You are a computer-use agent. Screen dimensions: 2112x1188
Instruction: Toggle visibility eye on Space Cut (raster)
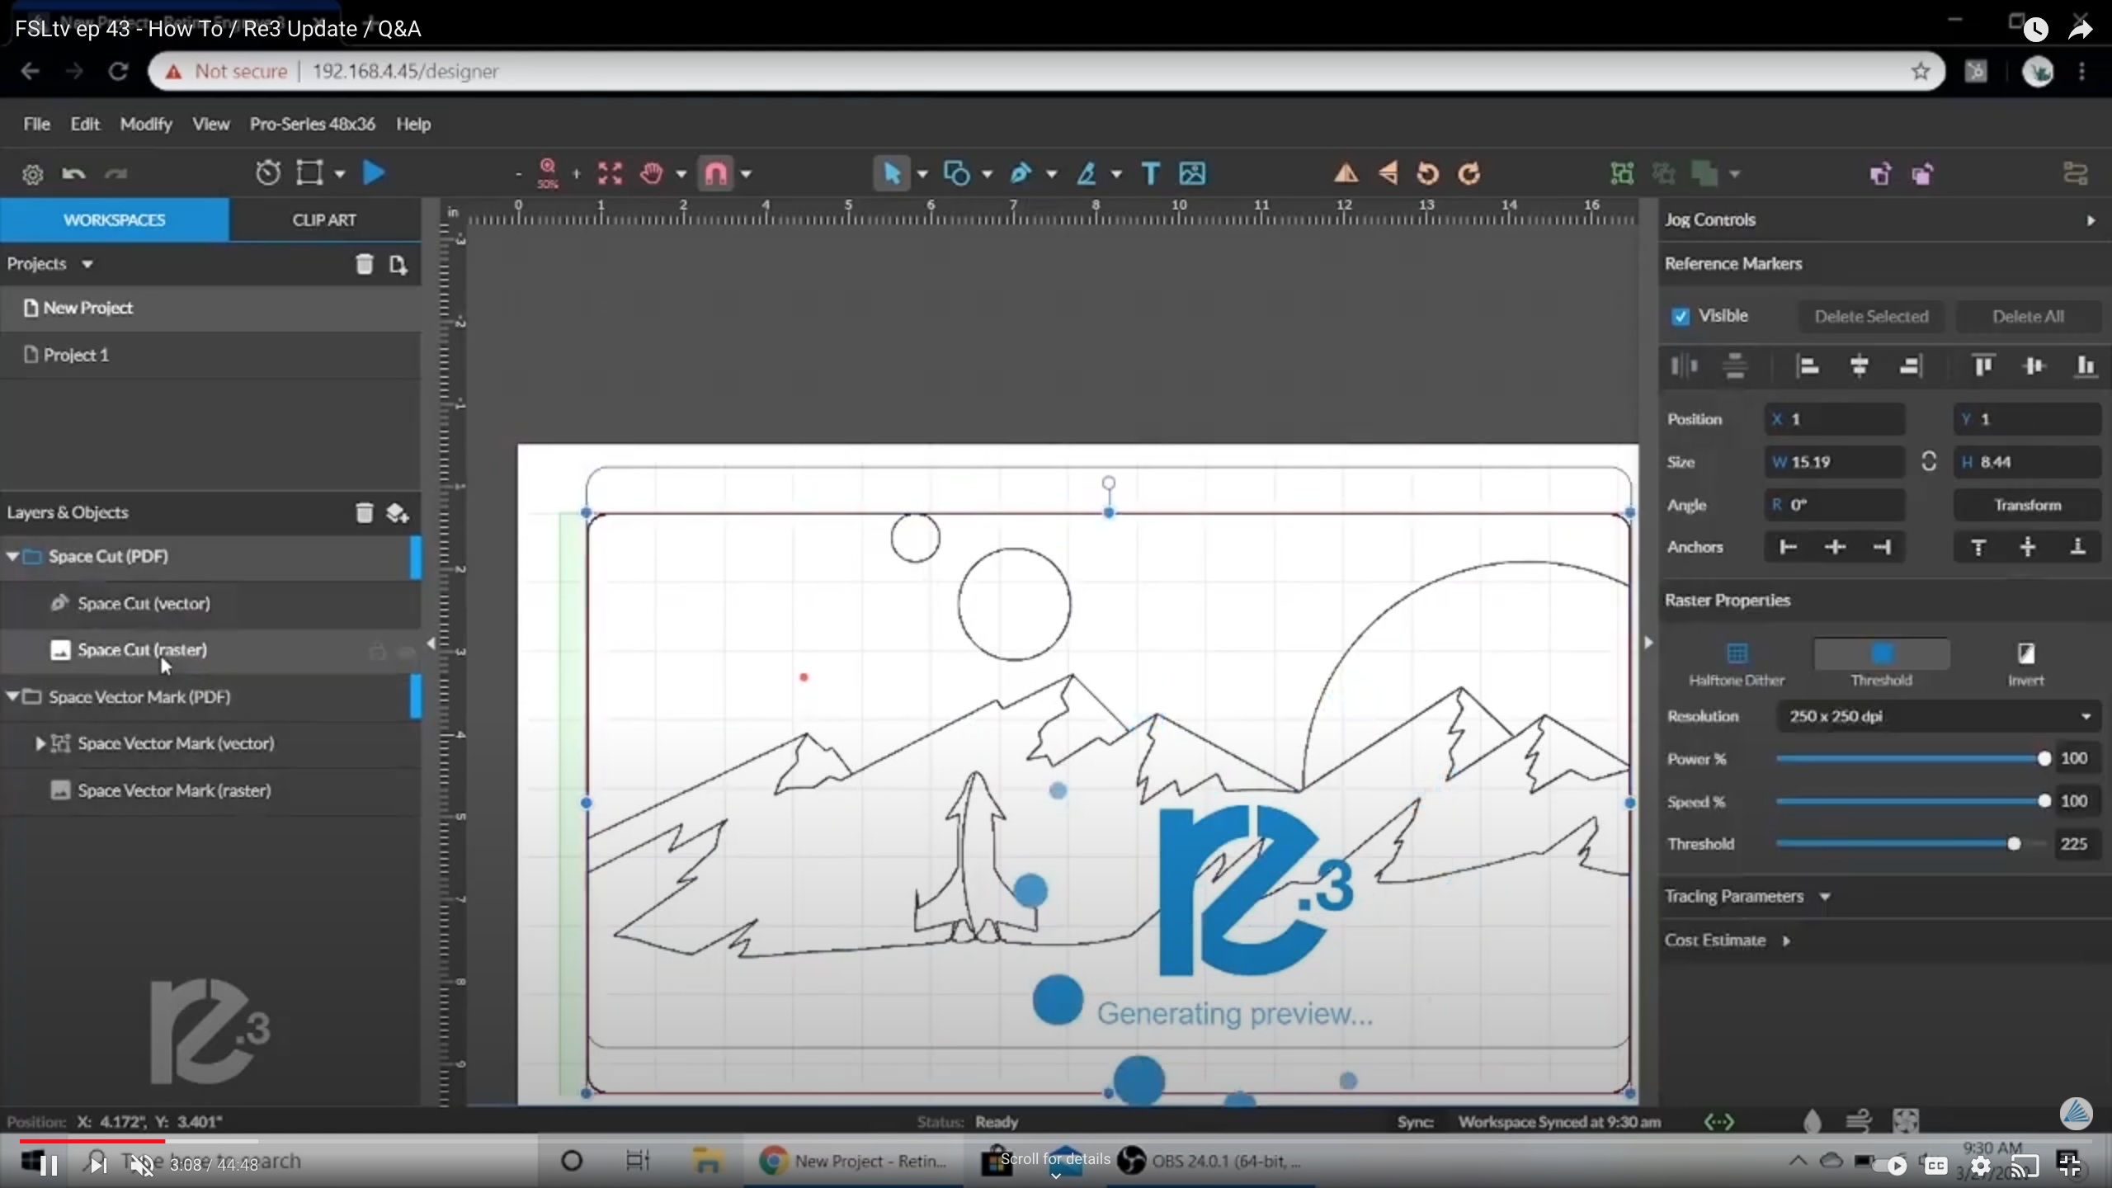tap(407, 652)
